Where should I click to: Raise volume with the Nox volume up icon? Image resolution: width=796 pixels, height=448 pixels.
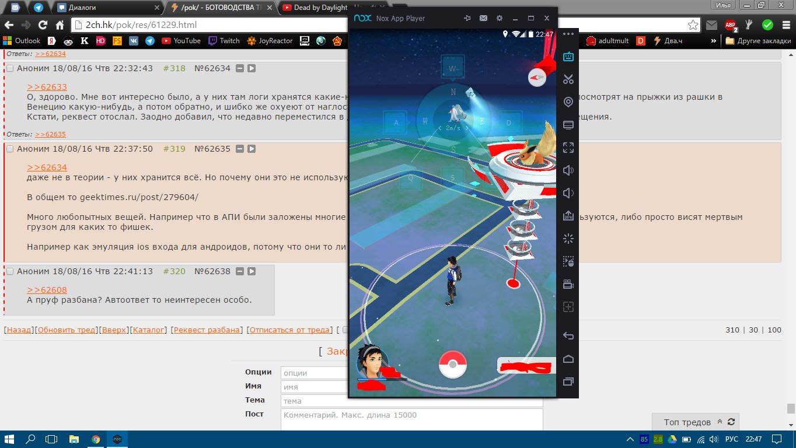568,170
